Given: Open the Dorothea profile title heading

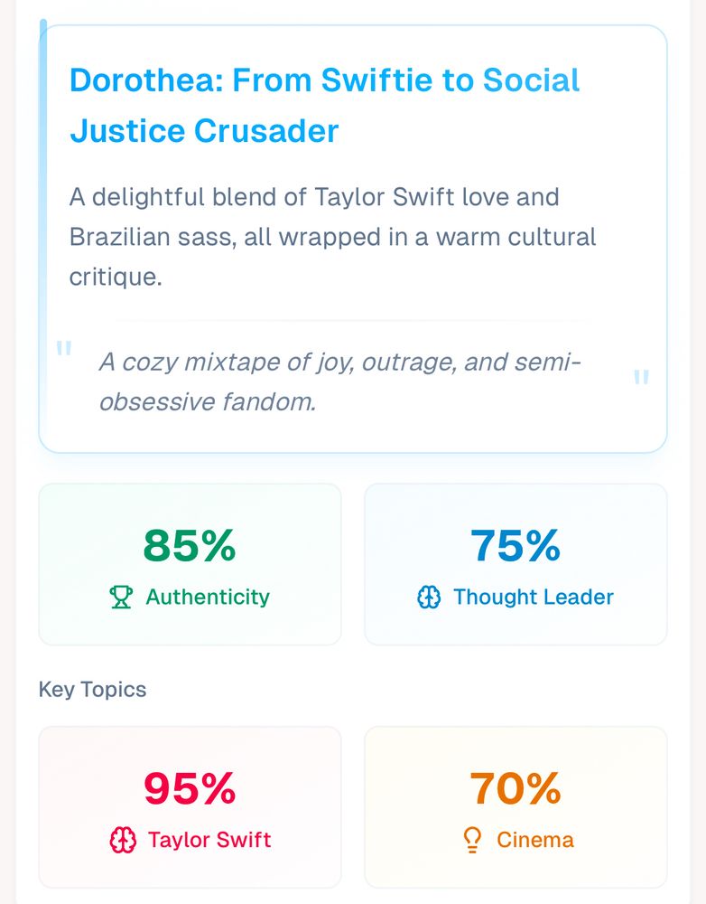Looking at the screenshot, I should point(324,105).
